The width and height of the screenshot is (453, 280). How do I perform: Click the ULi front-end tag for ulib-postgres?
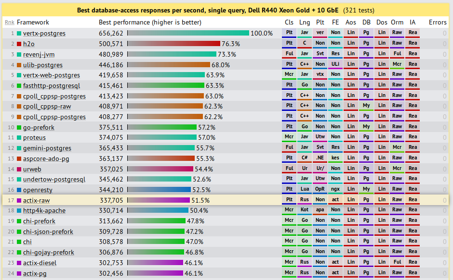336,64
